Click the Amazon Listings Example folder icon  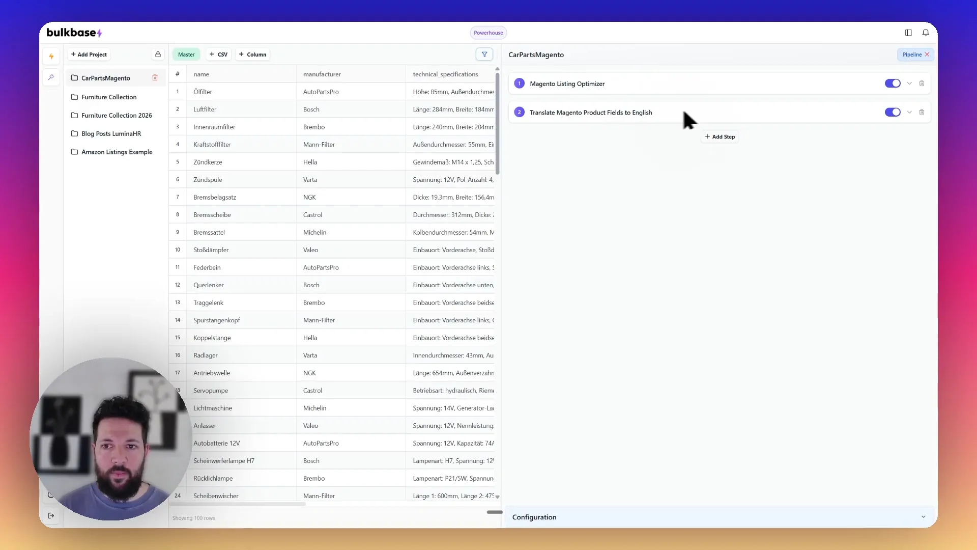coord(74,152)
